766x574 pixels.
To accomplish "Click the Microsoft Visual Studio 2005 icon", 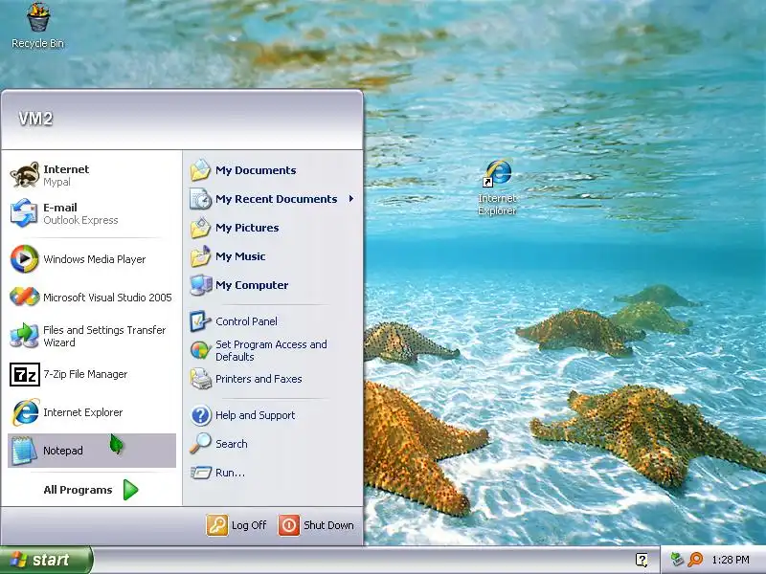I will click(25, 297).
